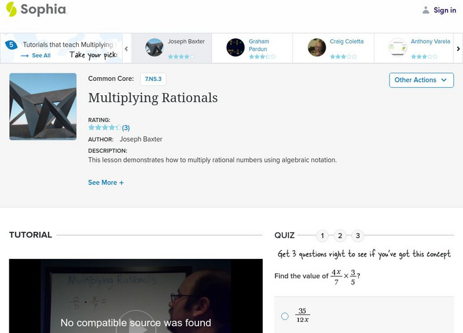Click Joseph Baxter's avatar image
This screenshot has height=333, width=463.
coord(155,46)
